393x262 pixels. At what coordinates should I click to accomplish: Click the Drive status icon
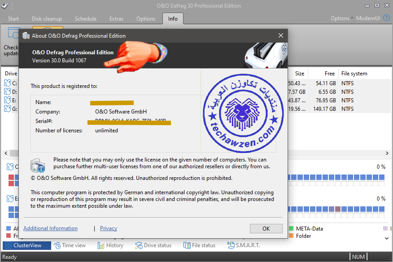(139, 245)
